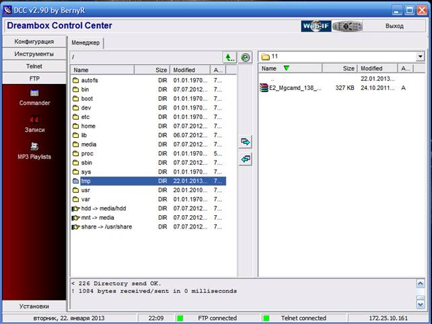Click the 327 KB size cell
Screen dimensions: 432x324
coord(345,88)
